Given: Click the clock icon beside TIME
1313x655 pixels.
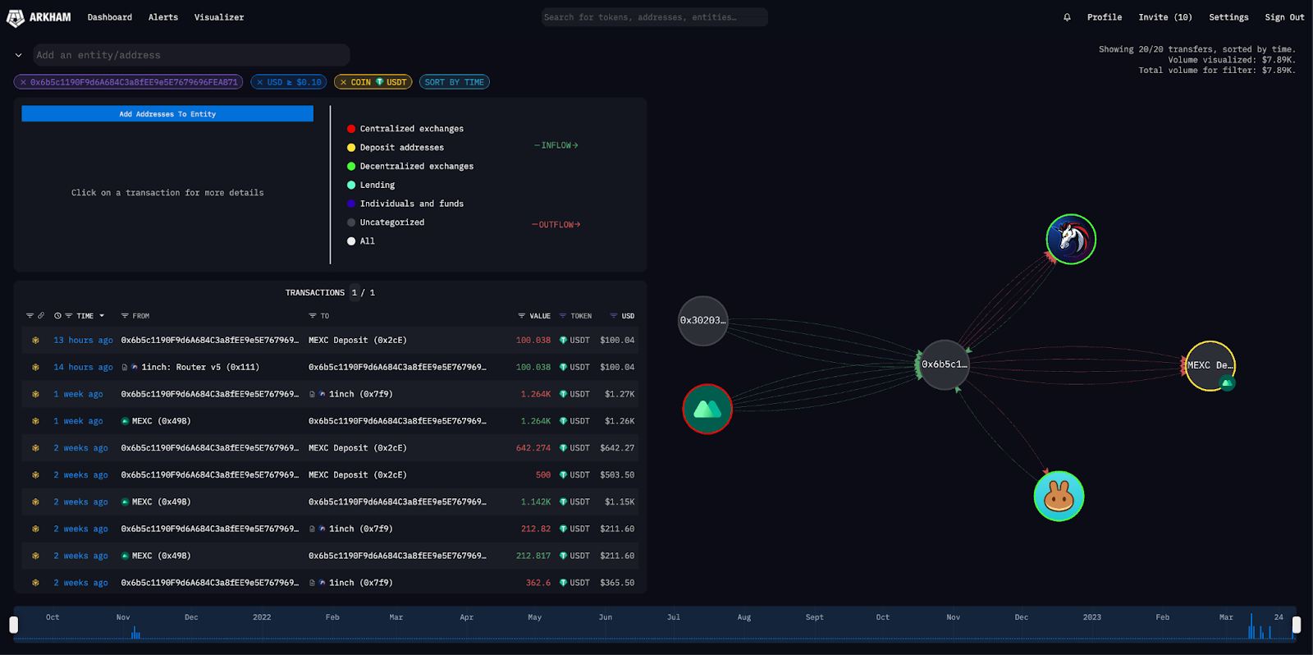Looking at the screenshot, I should coord(58,316).
